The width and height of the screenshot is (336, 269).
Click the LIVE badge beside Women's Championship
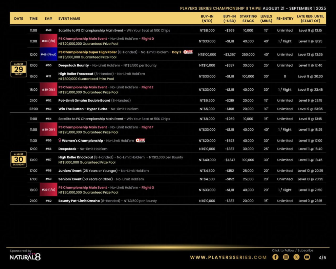point(140,140)
